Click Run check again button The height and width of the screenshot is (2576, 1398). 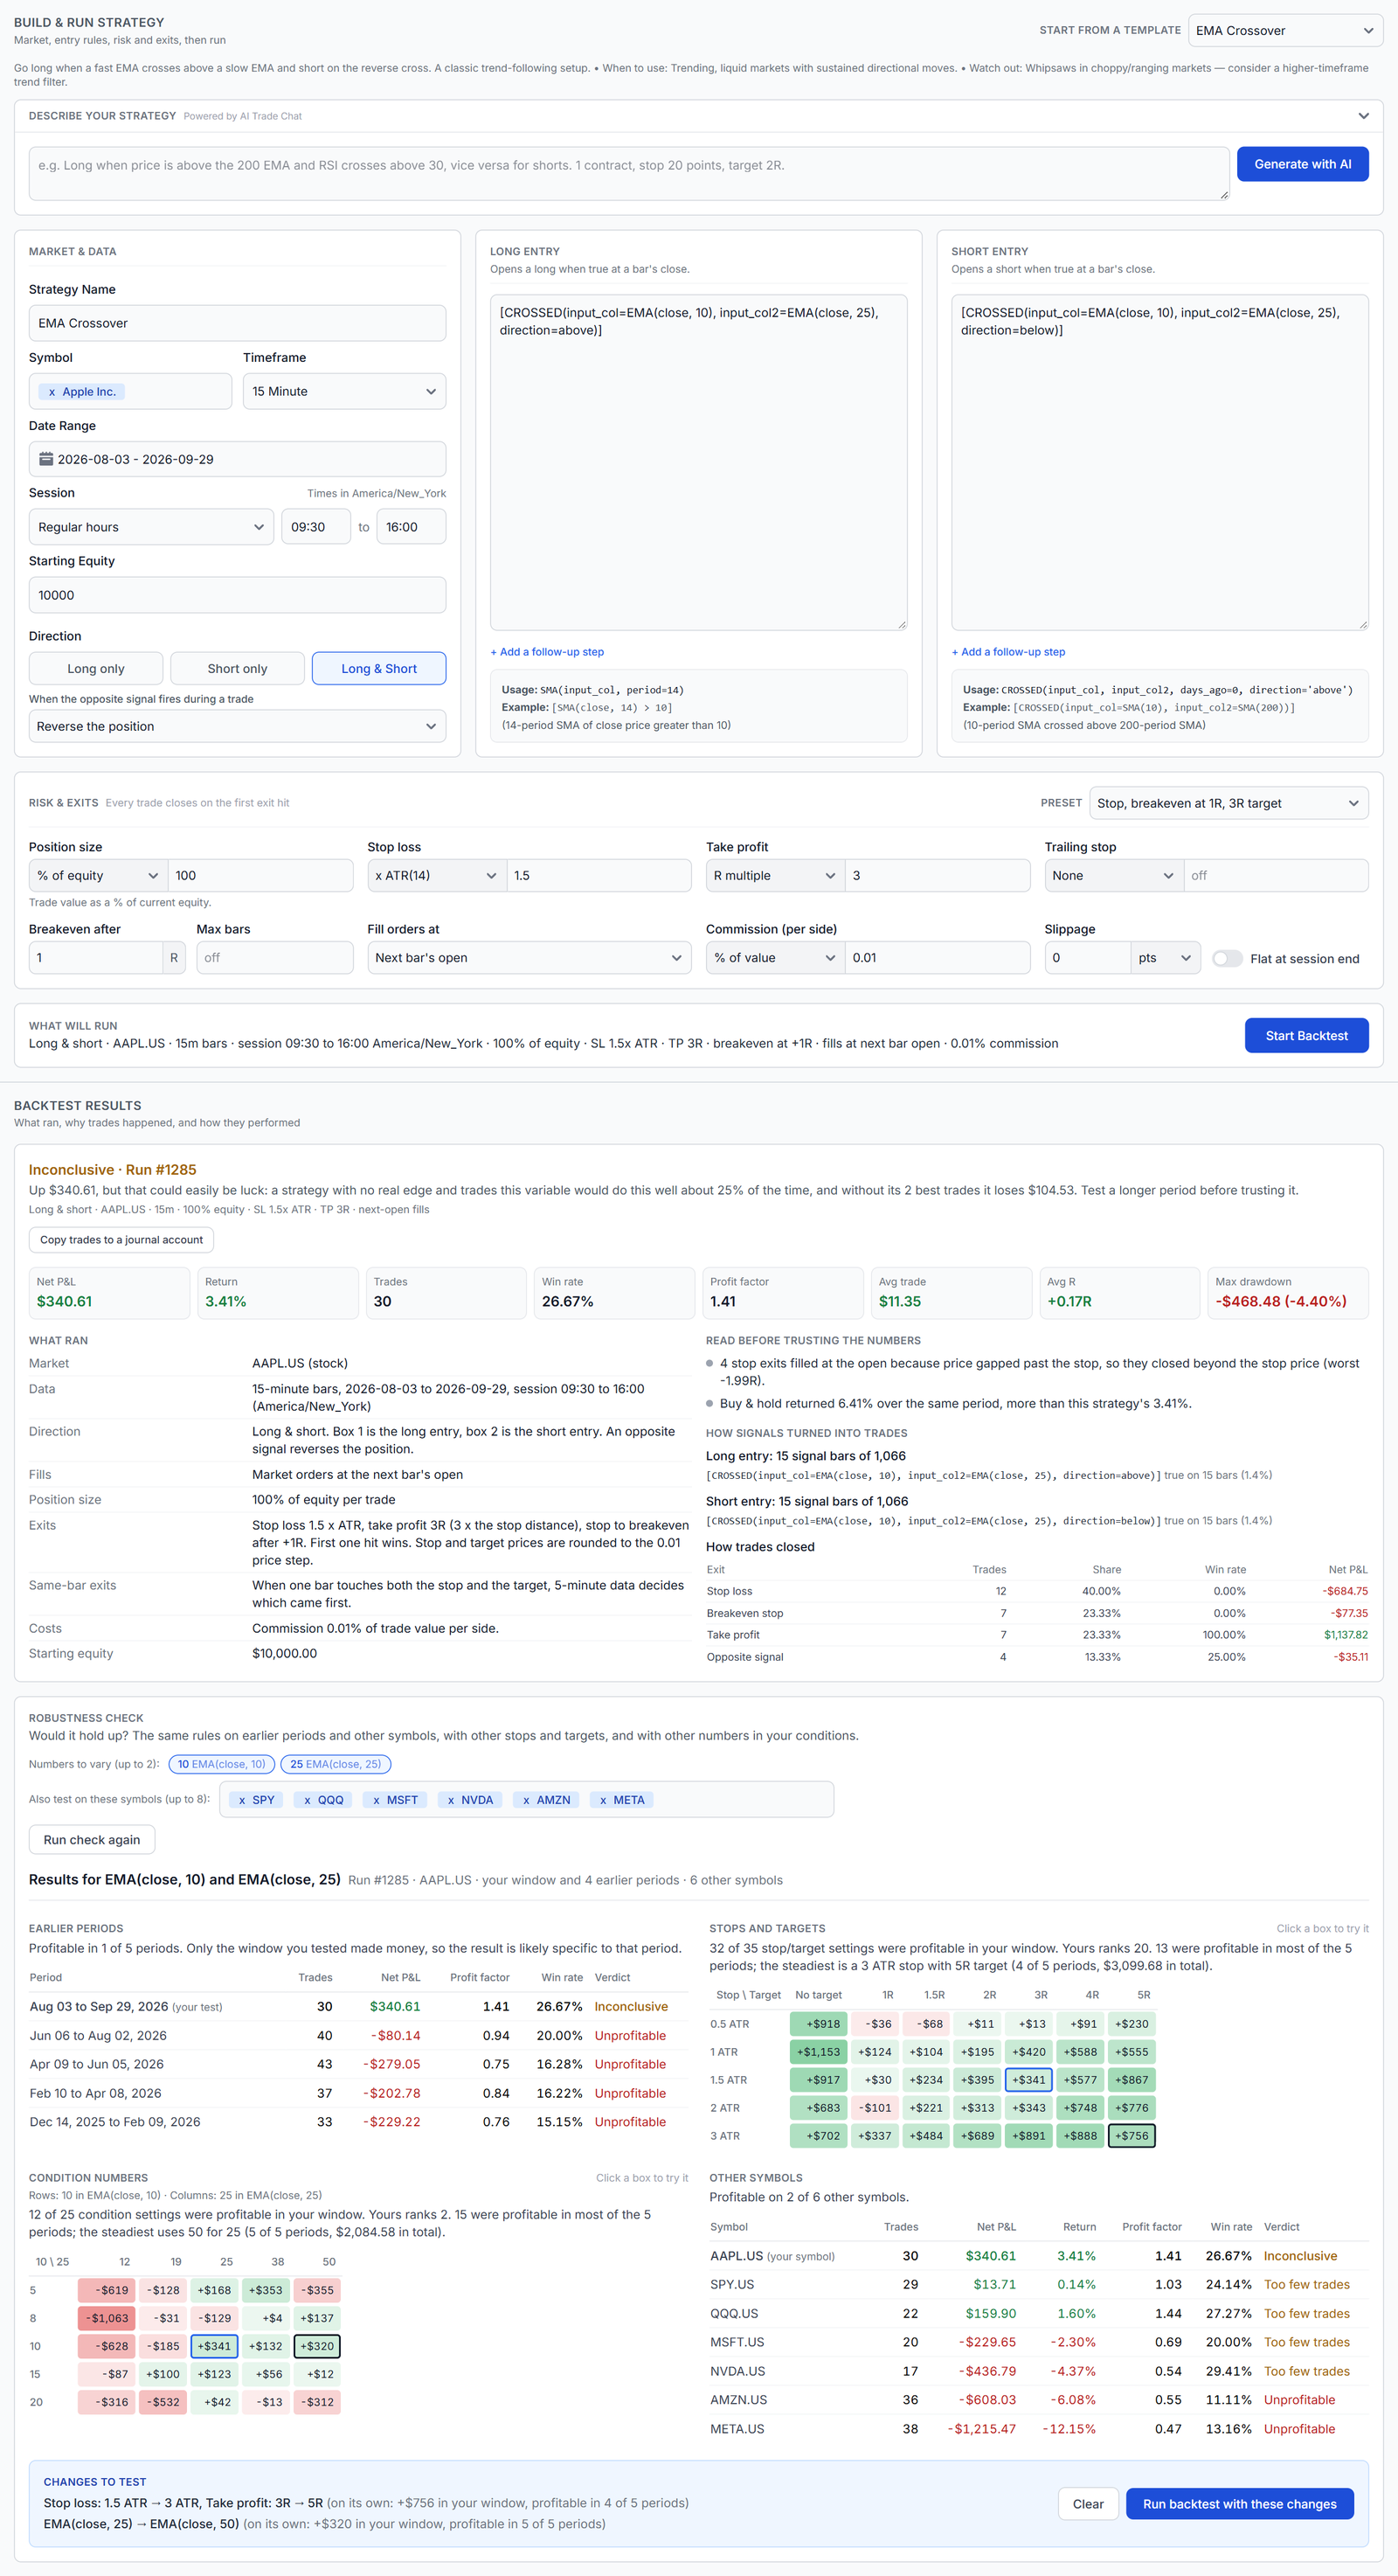coord(92,1840)
